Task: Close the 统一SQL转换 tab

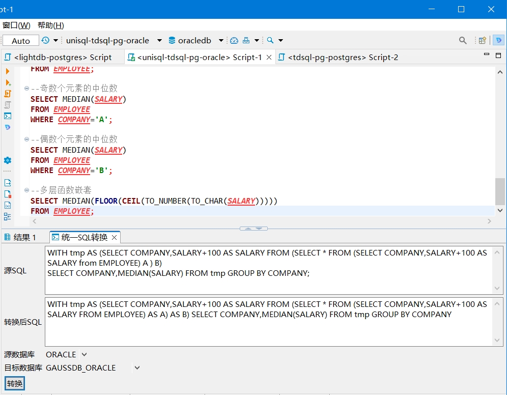Action: click(x=115, y=237)
